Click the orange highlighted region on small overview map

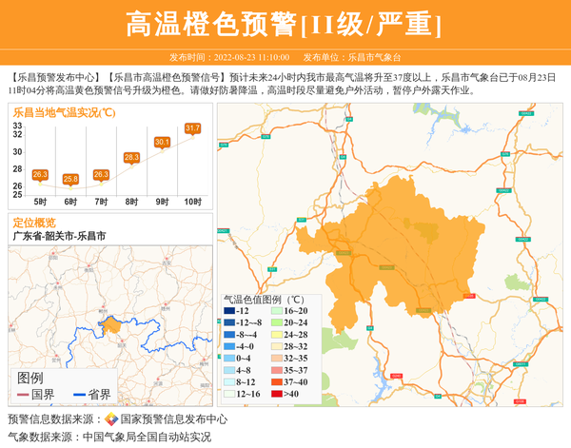coord(111,325)
